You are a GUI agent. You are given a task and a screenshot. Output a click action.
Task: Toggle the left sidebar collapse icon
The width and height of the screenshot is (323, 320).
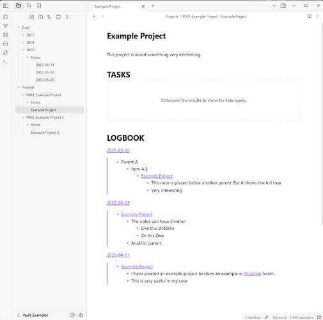(x=6, y=6)
